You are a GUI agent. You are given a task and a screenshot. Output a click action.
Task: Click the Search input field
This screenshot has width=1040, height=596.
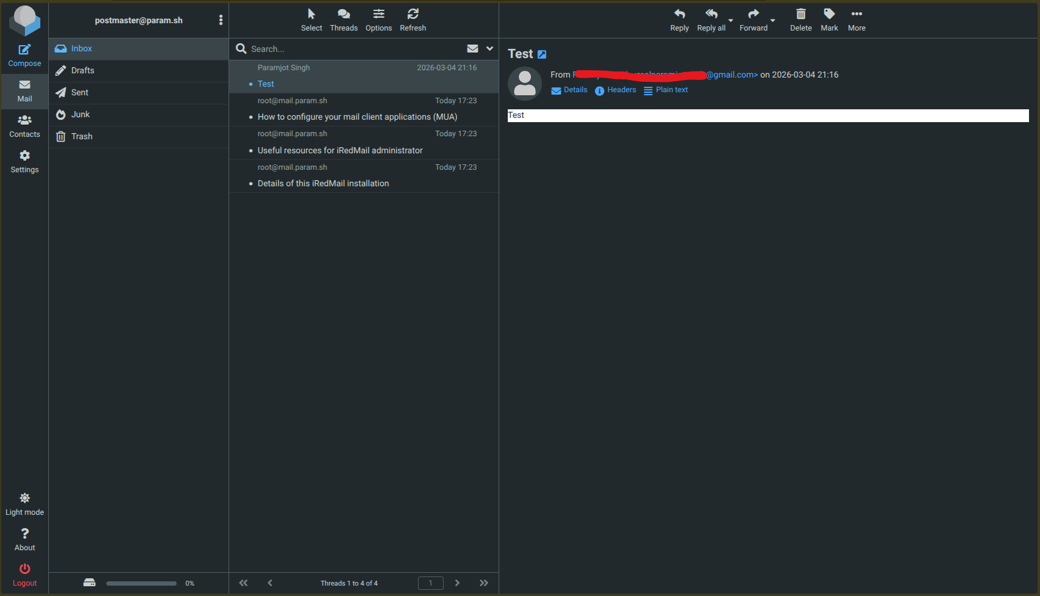[354, 49]
